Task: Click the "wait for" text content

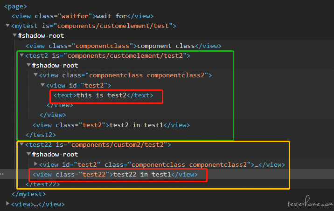Action: 111,16
